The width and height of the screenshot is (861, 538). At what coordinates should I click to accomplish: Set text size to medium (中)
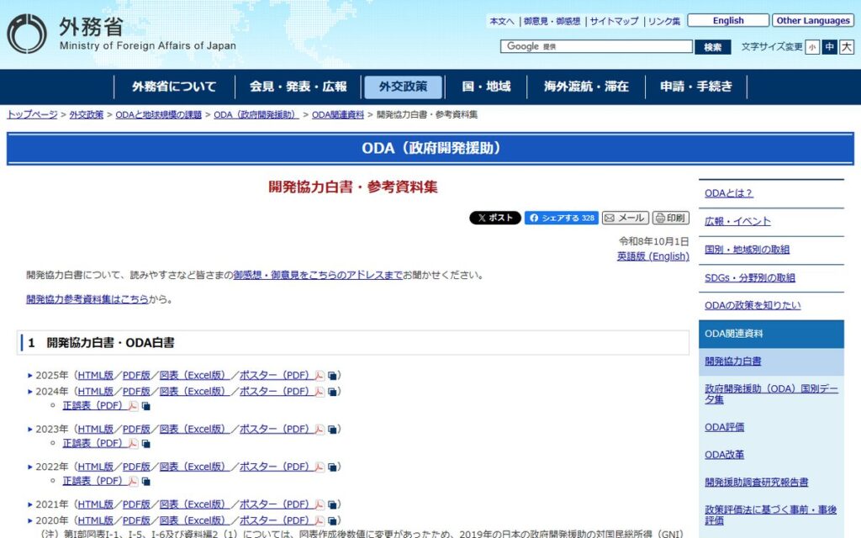pos(829,47)
